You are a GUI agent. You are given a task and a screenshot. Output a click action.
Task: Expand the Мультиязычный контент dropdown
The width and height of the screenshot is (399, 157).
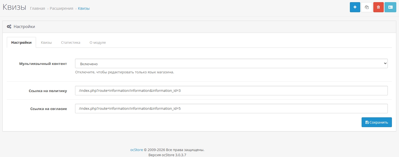point(231,64)
